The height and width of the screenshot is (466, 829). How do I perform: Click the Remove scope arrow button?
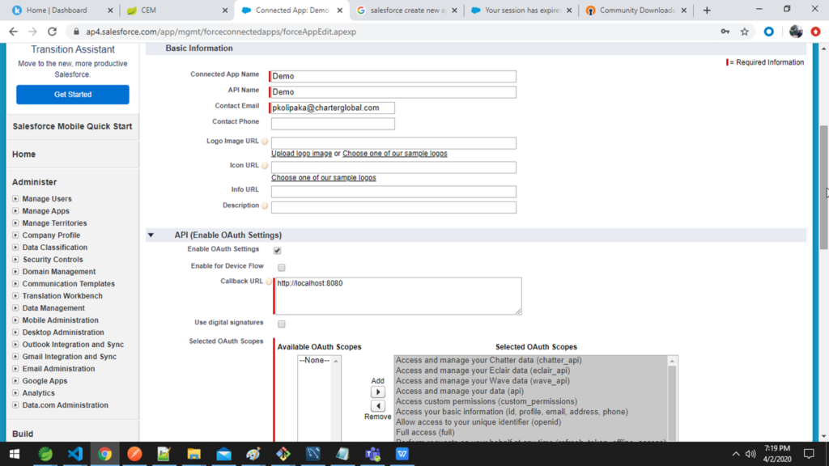tap(377, 406)
